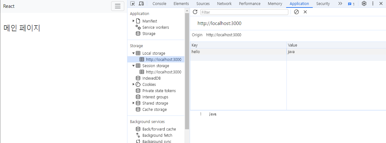Expand the Shared storage arrow
Viewport: 386px width, 143px height.
[134, 103]
